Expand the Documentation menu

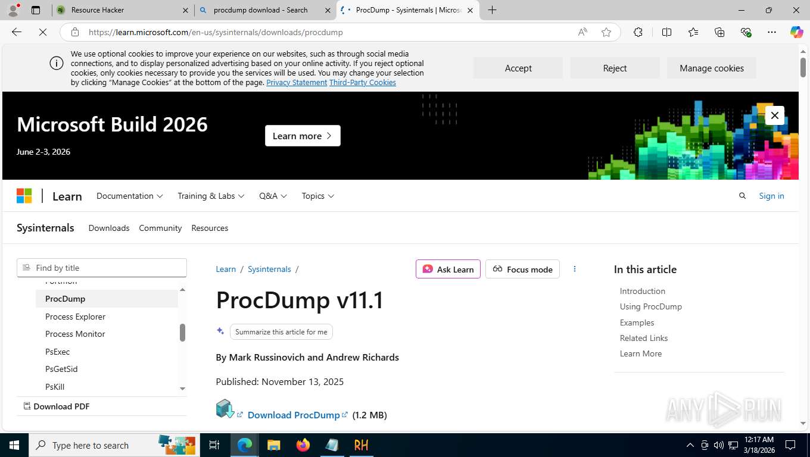tap(129, 196)
